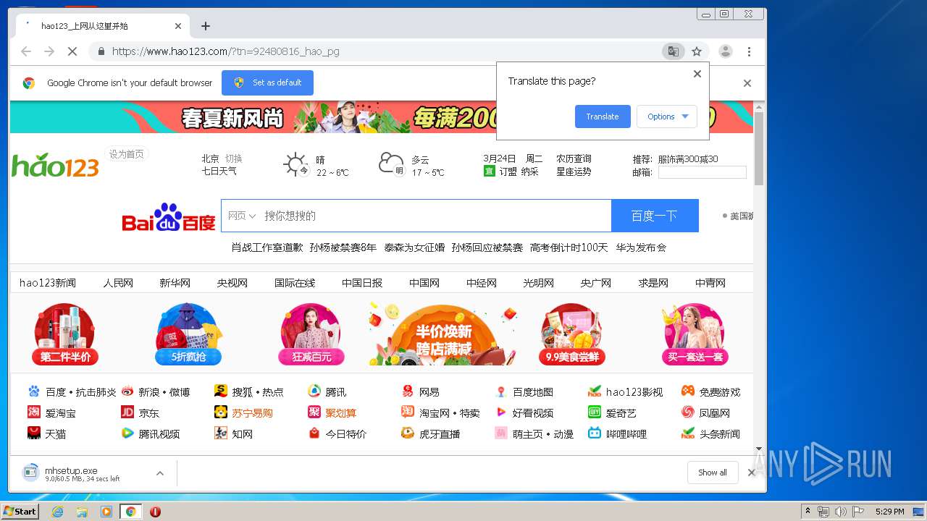Dismiss the default browser infobar
Image resolution: width=927 pixels, height=521 pixels.
click(x=747, y=83)
